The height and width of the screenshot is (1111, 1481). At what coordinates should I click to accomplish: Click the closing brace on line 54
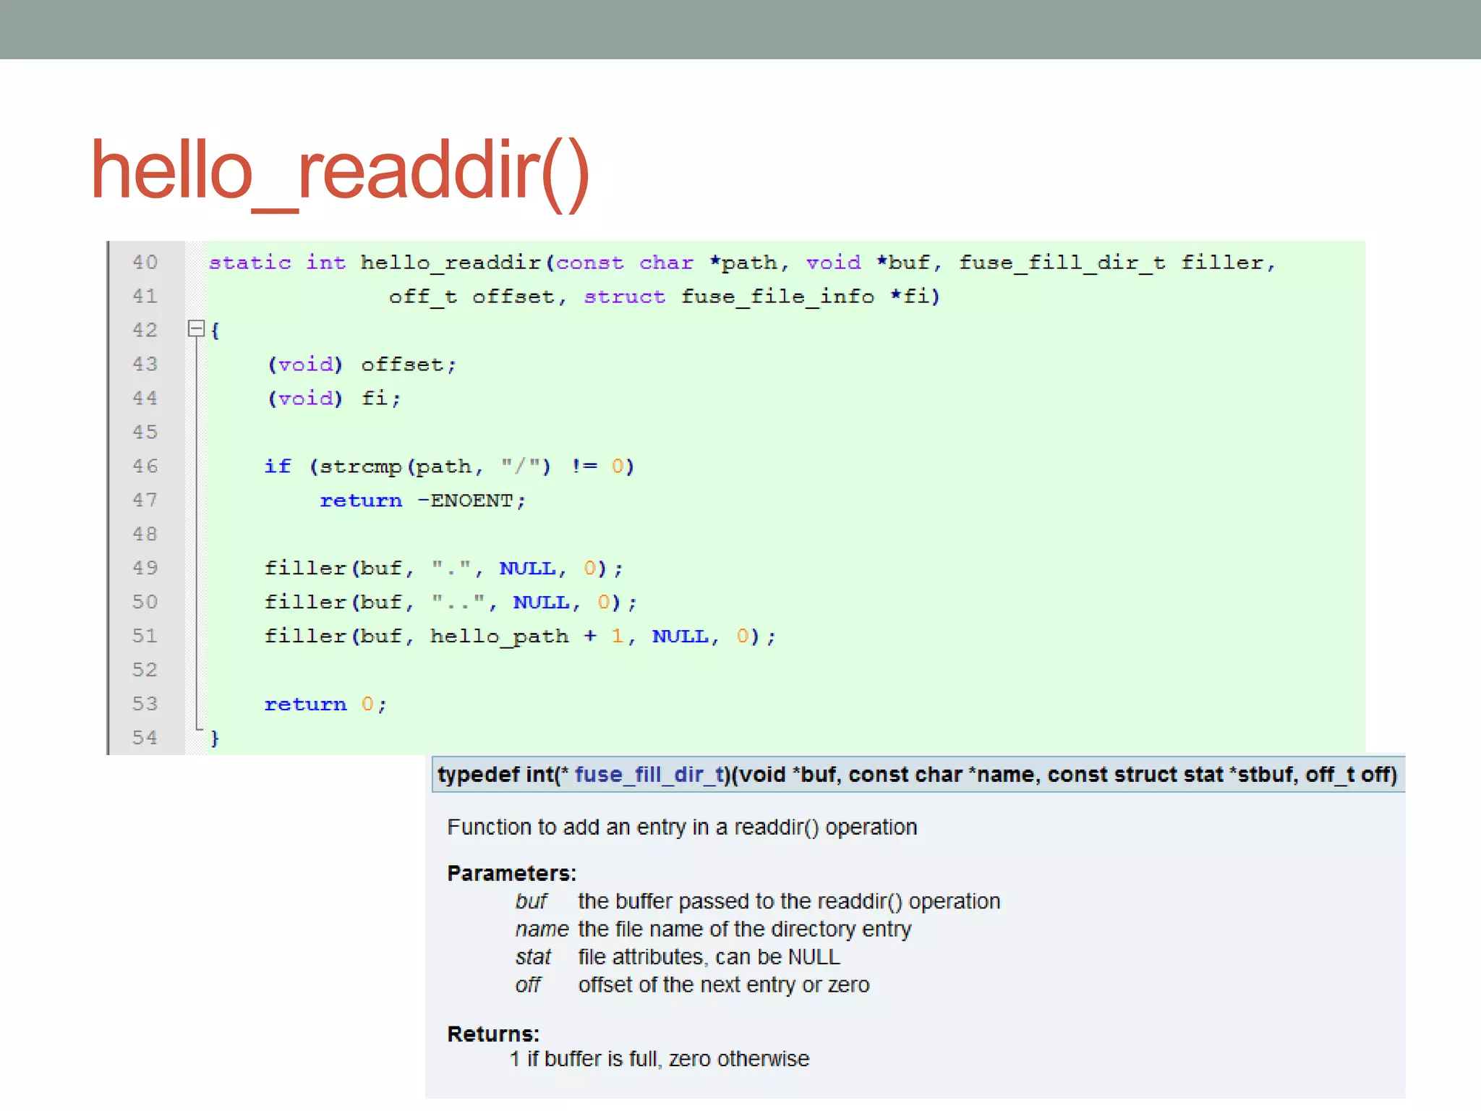tap(214, 738)
